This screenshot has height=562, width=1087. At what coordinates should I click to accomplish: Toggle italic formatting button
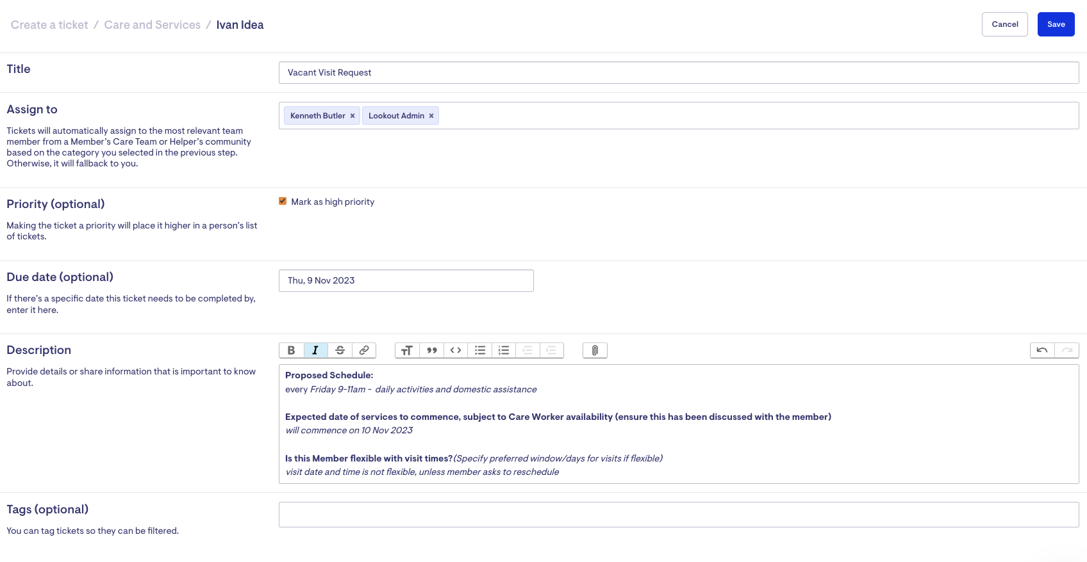point(315,350)
